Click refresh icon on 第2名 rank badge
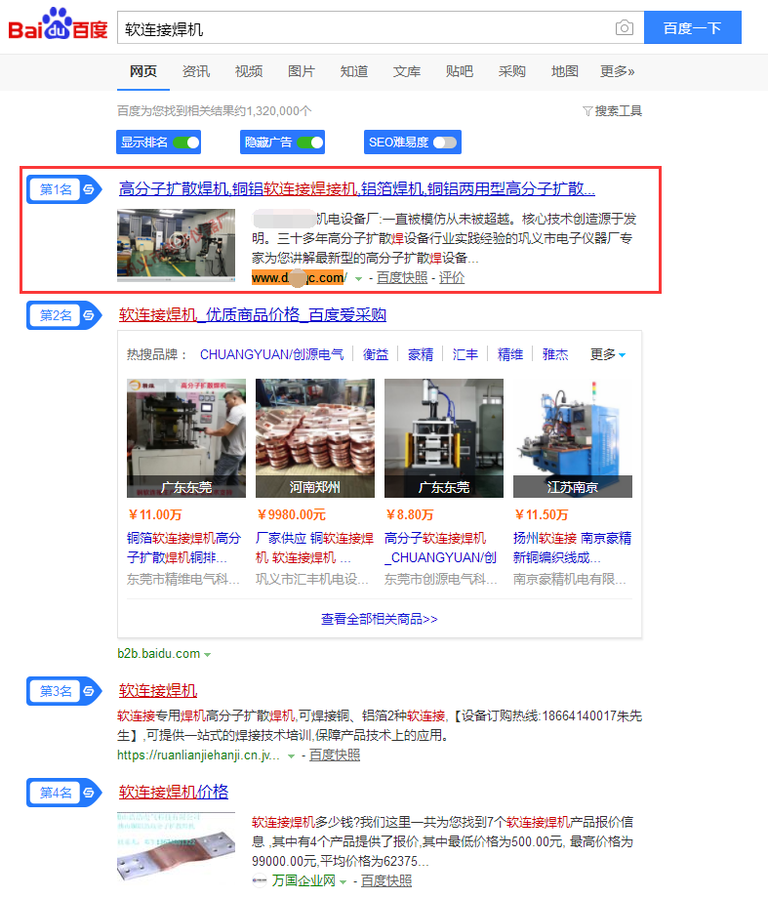 (89, 315)
